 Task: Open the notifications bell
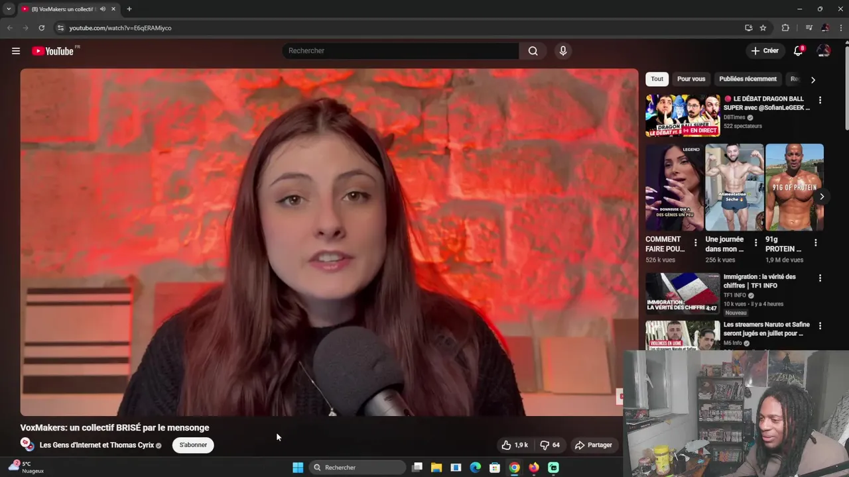(x=798, y=51)
